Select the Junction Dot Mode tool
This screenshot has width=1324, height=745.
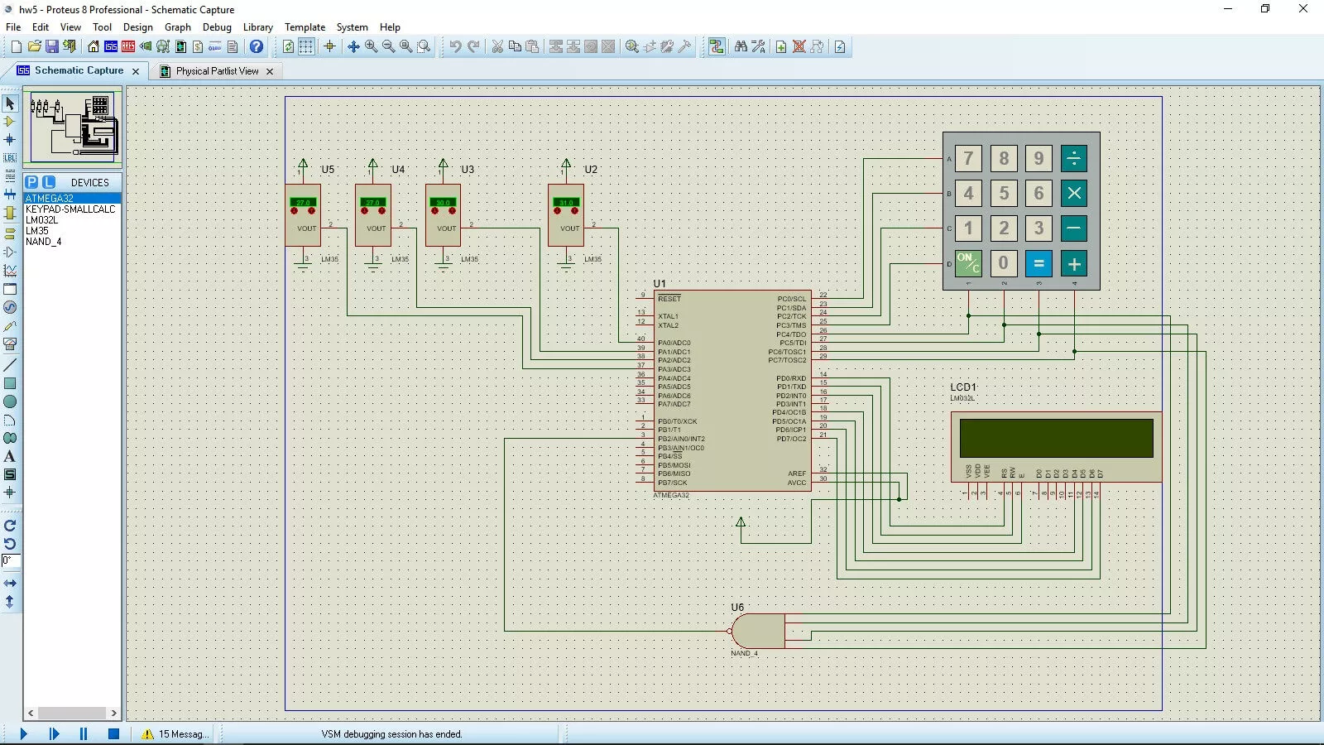pos(10,140)
